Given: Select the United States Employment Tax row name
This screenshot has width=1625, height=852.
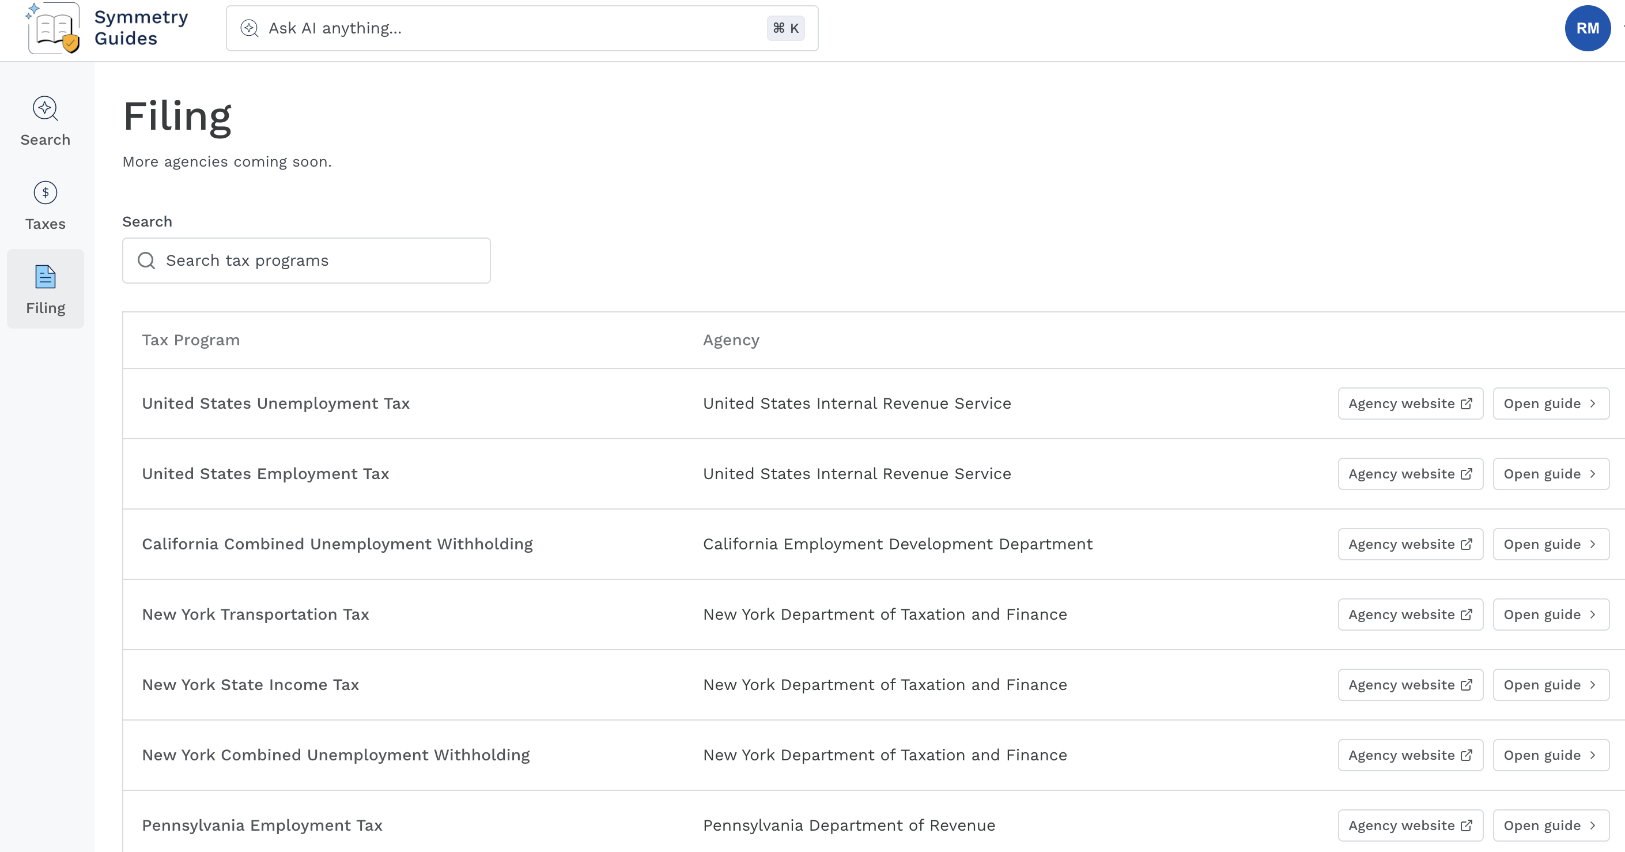Looking at the screenshot, I should pyautogui.click(x=266, y=473).
